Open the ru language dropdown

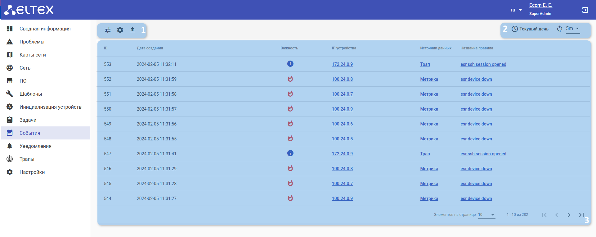click(x=516, y=10)
